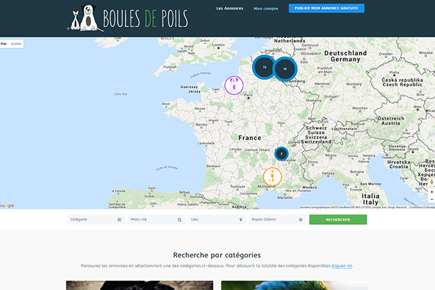
Task: Switch map to Plan view
Action: click(x=4, y=43)
